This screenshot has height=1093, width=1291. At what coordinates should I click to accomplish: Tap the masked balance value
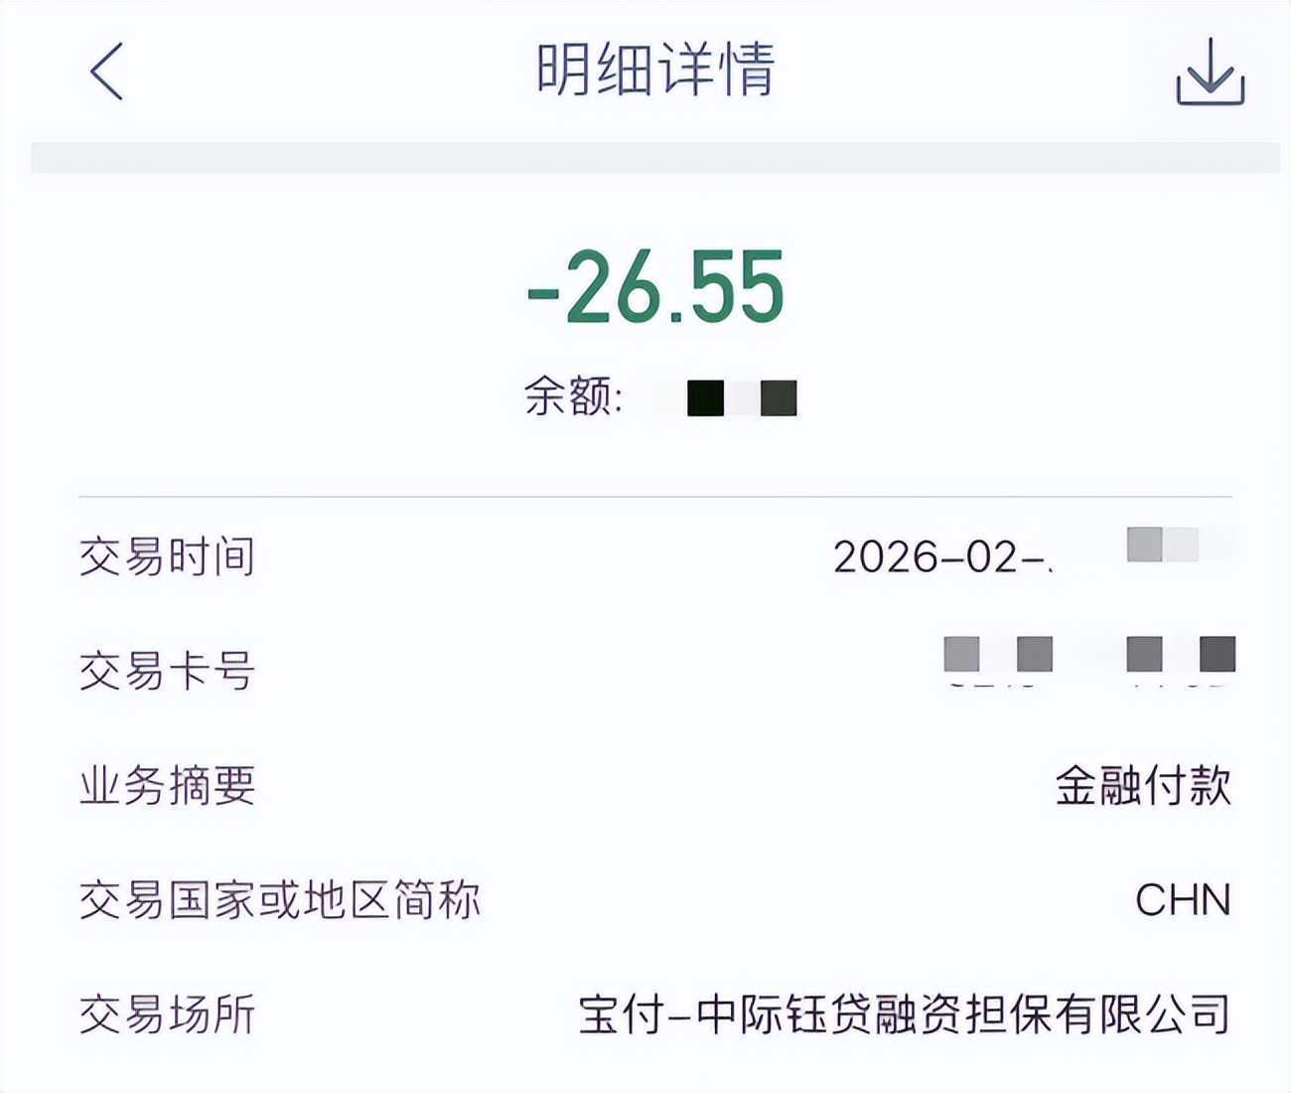pyautogui.click(x=742, y=397)
